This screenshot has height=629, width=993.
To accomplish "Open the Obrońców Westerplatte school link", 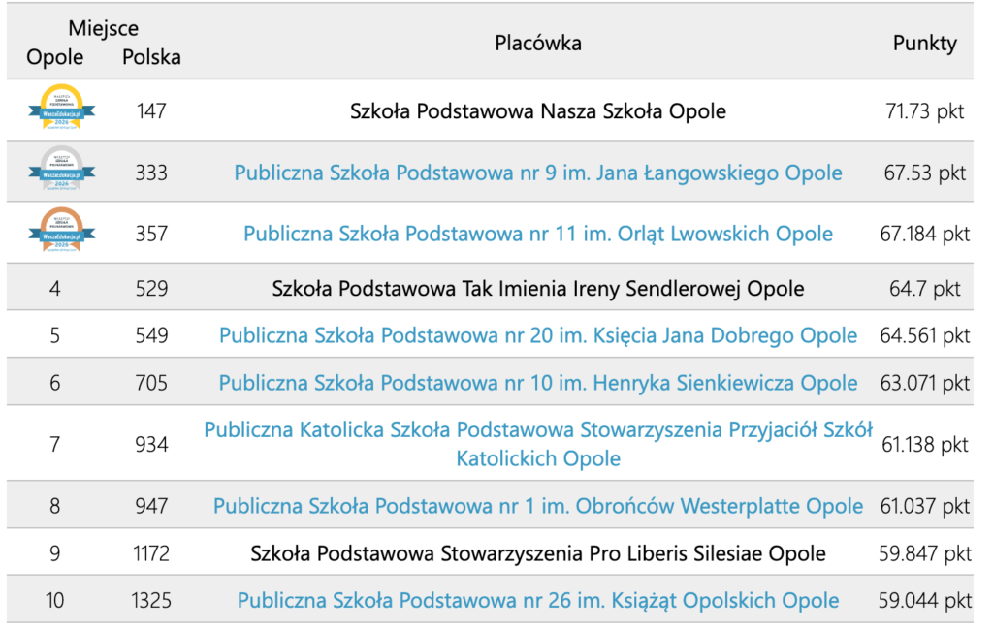I will [538, 506].
